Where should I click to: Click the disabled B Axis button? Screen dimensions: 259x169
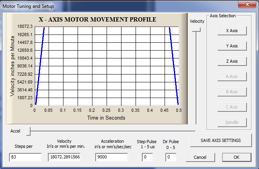tap(232, 92)
